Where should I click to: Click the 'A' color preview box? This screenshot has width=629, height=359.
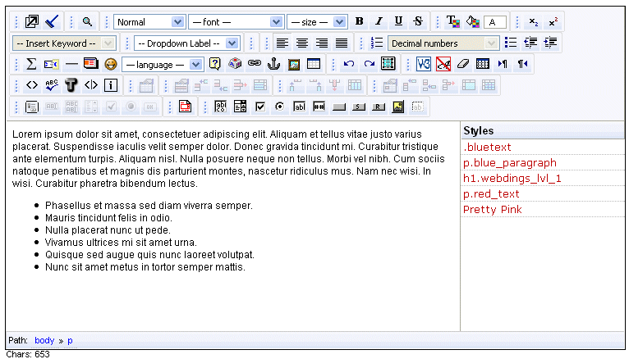tap(495, 22)
